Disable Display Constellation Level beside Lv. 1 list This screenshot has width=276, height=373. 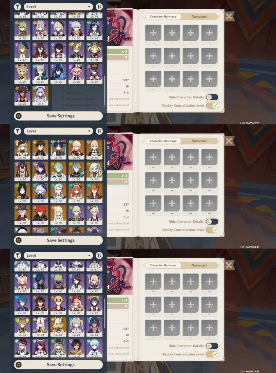[x=212, y=105]
